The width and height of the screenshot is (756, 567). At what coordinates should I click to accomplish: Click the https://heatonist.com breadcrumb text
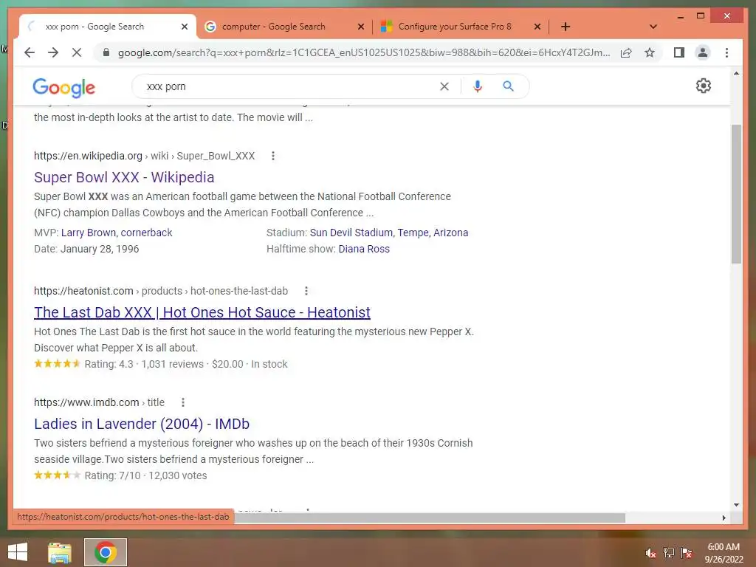(x=83, y=291)
